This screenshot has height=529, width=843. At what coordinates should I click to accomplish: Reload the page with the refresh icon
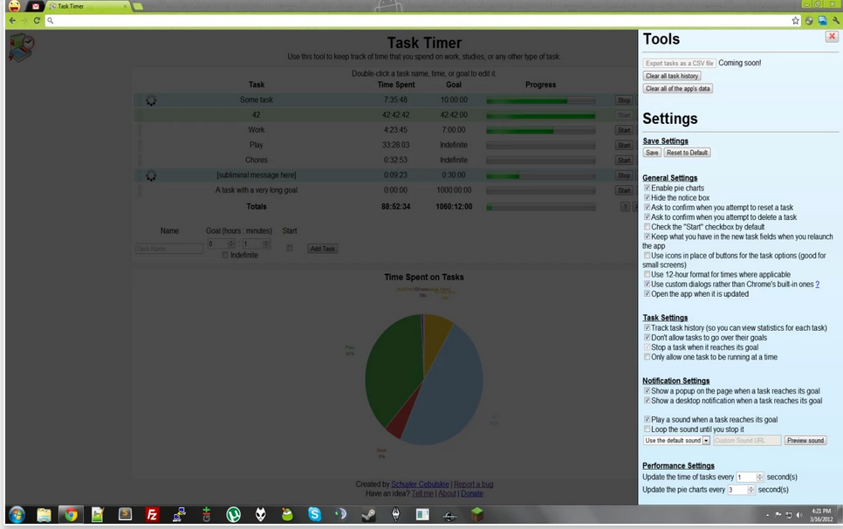pyautogui.click(x=37, y=20)
